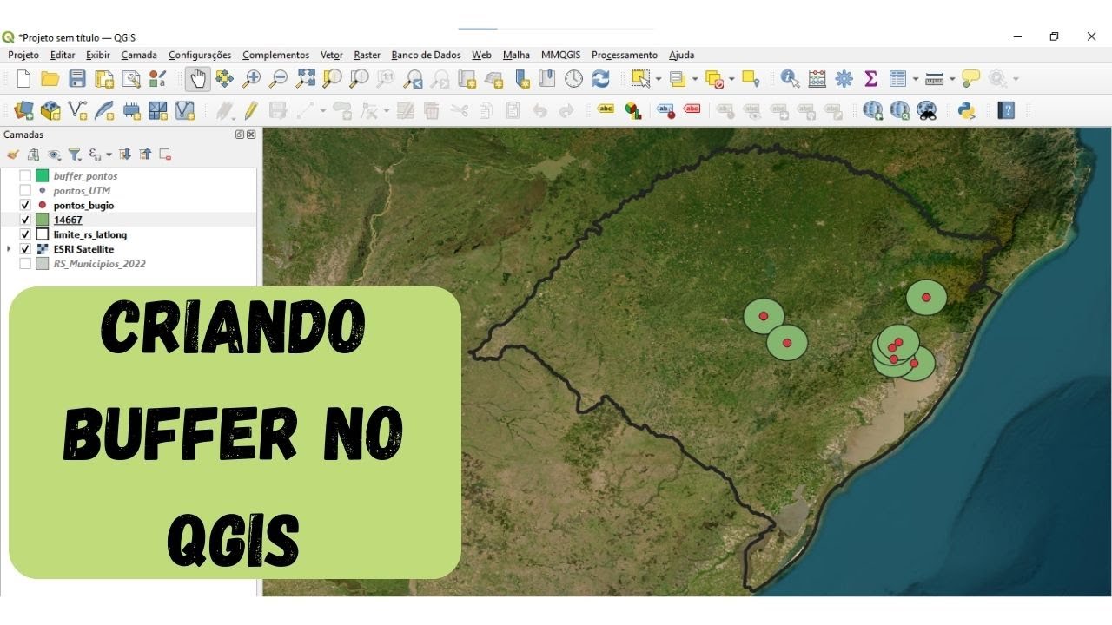
Task: Open the Filter Legend funnel dropdown
Action: (x=76, y=155)
